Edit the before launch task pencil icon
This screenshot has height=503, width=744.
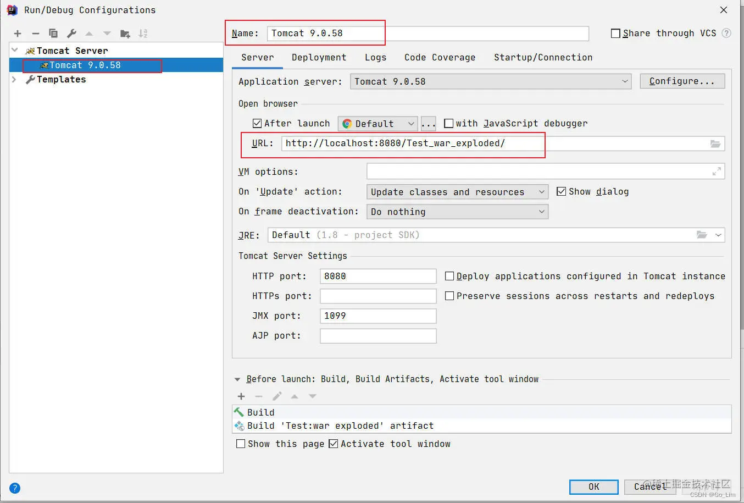click(277, 396)
